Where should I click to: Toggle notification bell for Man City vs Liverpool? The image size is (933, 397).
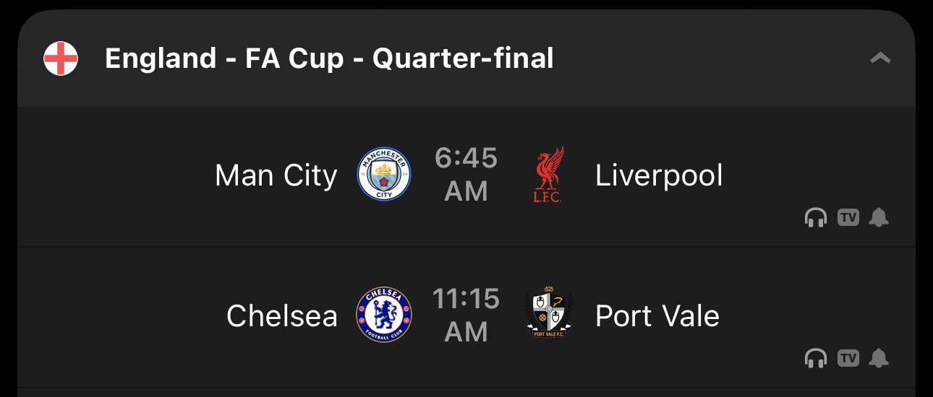click(879, 217)
